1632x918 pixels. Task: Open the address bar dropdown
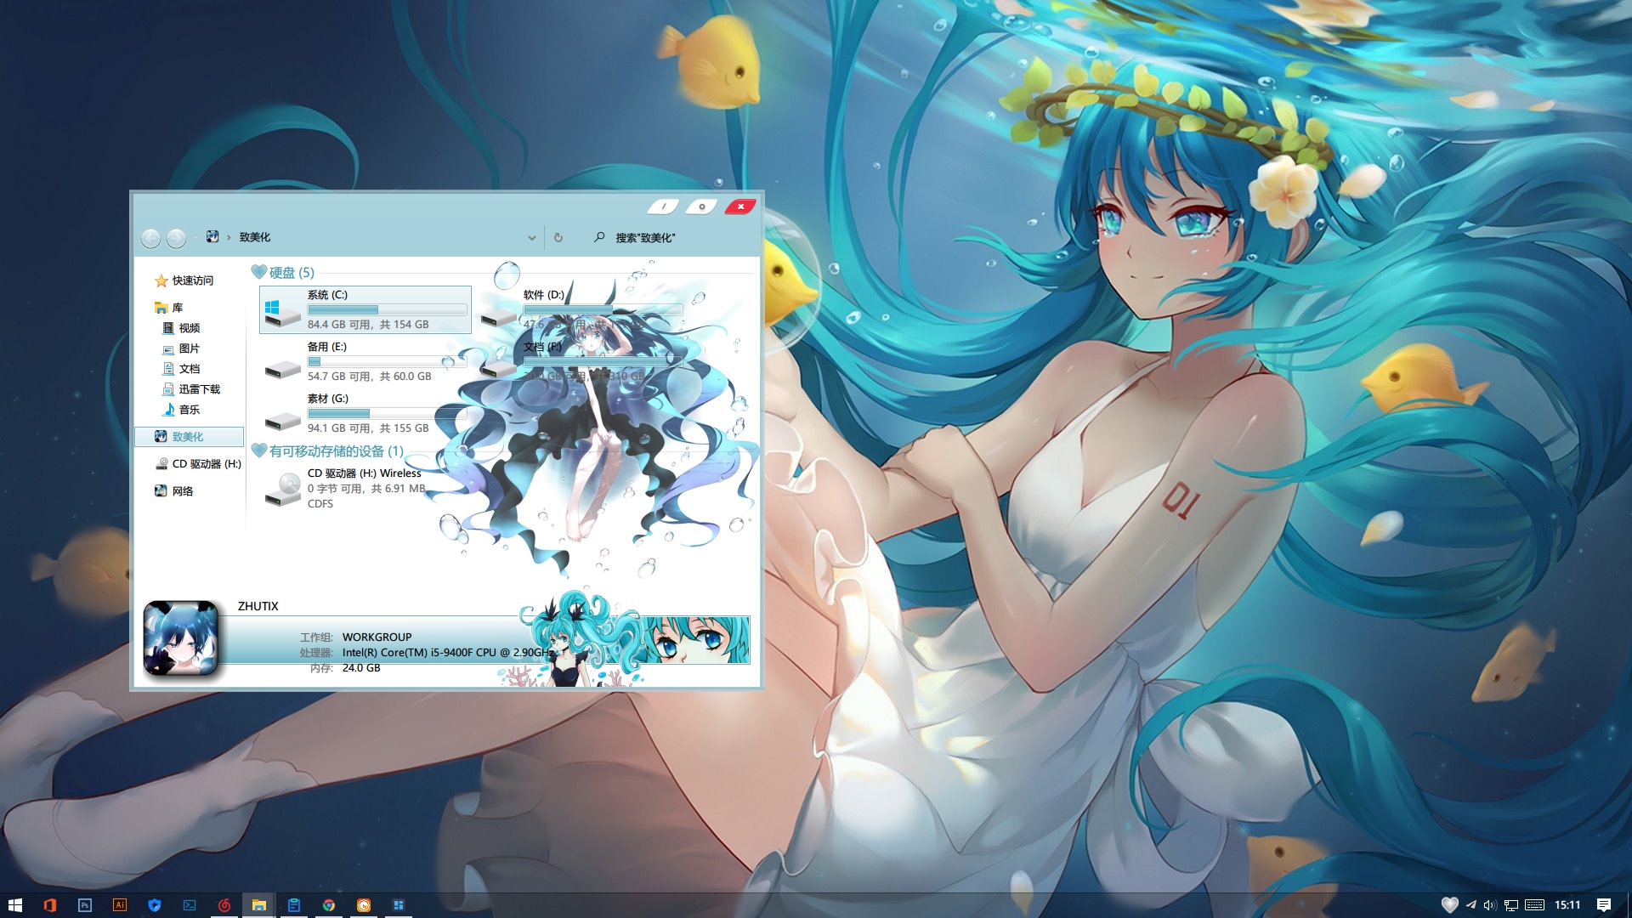pyautogui.click(x=531, y=237)
